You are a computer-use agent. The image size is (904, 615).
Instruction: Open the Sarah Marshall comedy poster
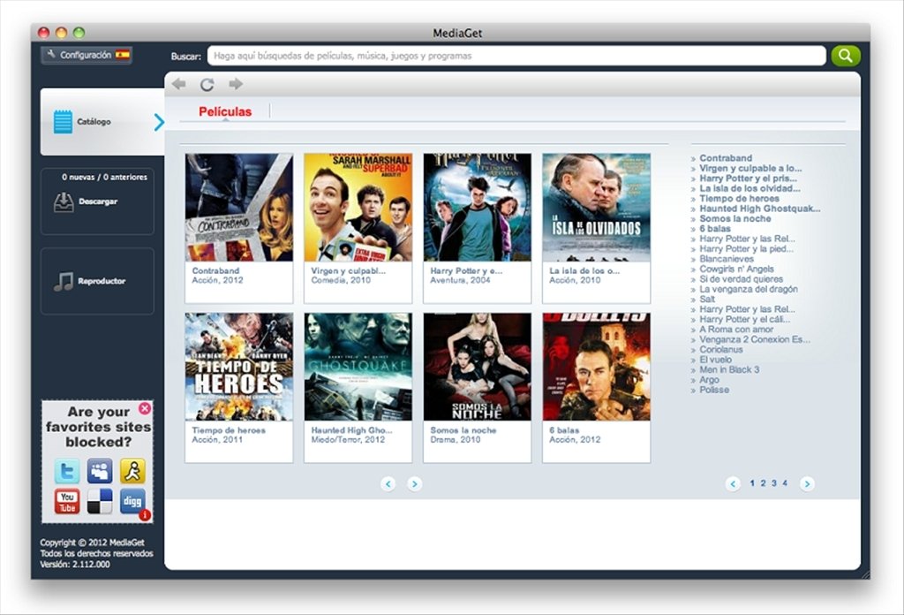pyautogui.click(x=358, y=208)
